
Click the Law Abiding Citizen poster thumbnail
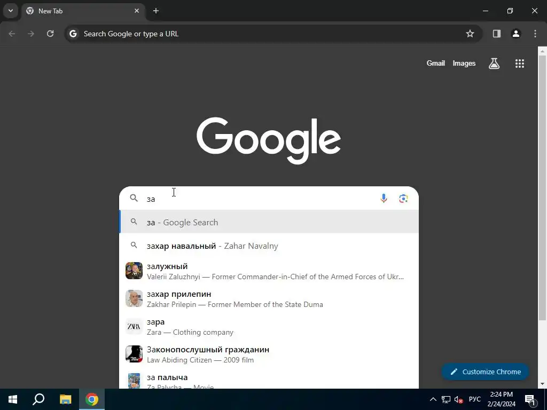tap(134, 354)
